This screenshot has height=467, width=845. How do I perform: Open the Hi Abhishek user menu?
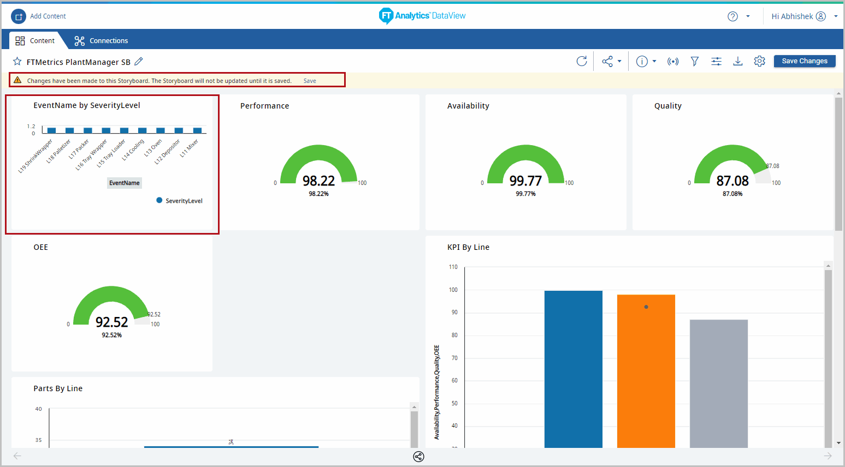[804, 16]
